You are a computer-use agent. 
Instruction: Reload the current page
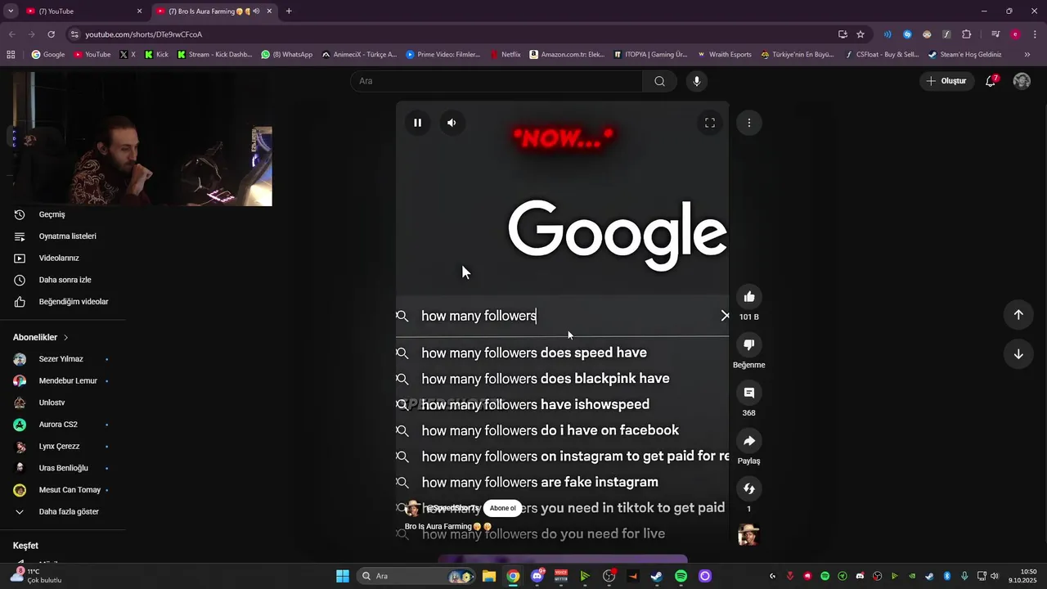(x=51, y=34)
